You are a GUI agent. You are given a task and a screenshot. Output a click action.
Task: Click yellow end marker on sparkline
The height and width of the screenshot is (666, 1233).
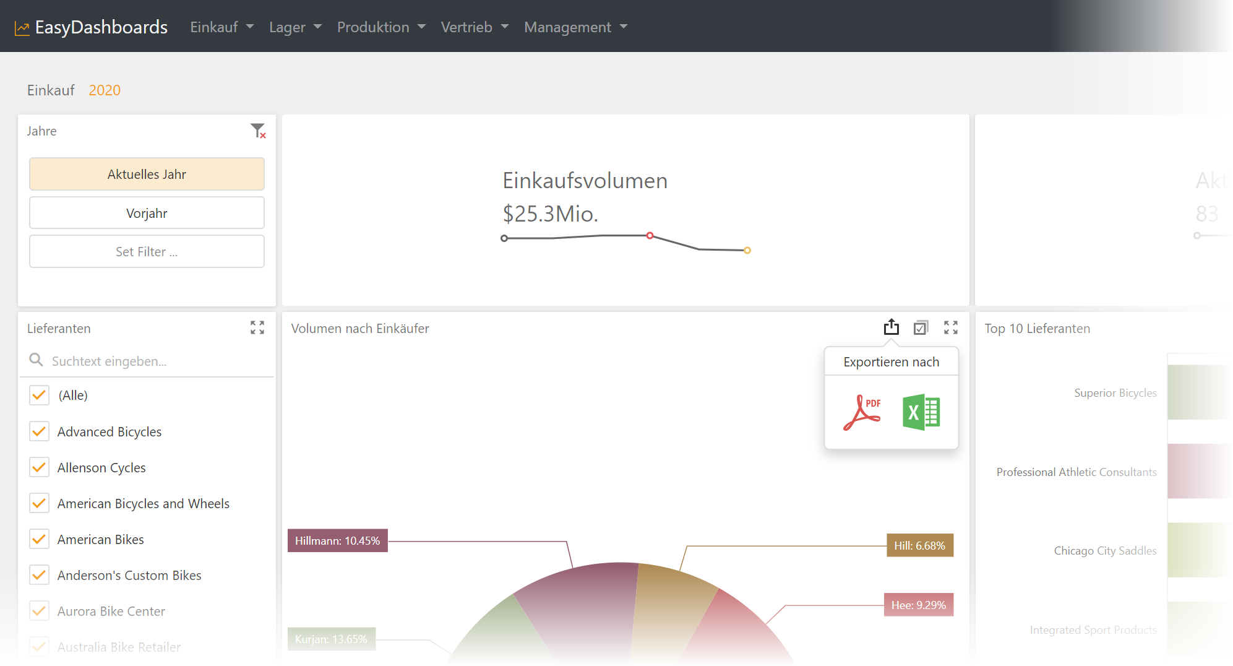[x=747, y=250]
